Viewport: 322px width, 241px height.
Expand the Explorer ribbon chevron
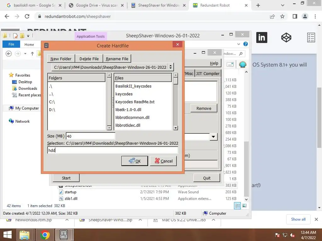(x=238, y=44)
